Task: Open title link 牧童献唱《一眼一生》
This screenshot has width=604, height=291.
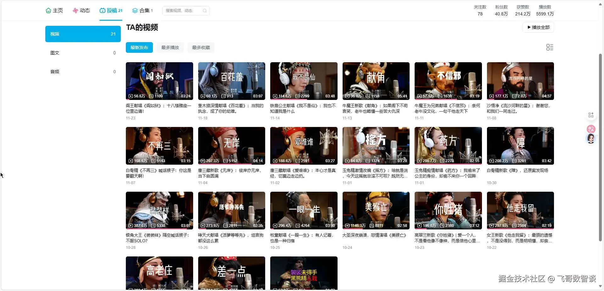Action: tap(302, 238)
